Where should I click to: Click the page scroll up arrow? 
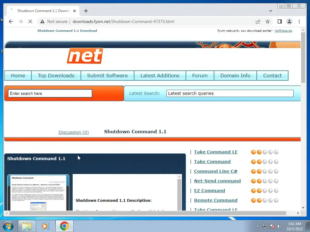click(x=303, y=30)
